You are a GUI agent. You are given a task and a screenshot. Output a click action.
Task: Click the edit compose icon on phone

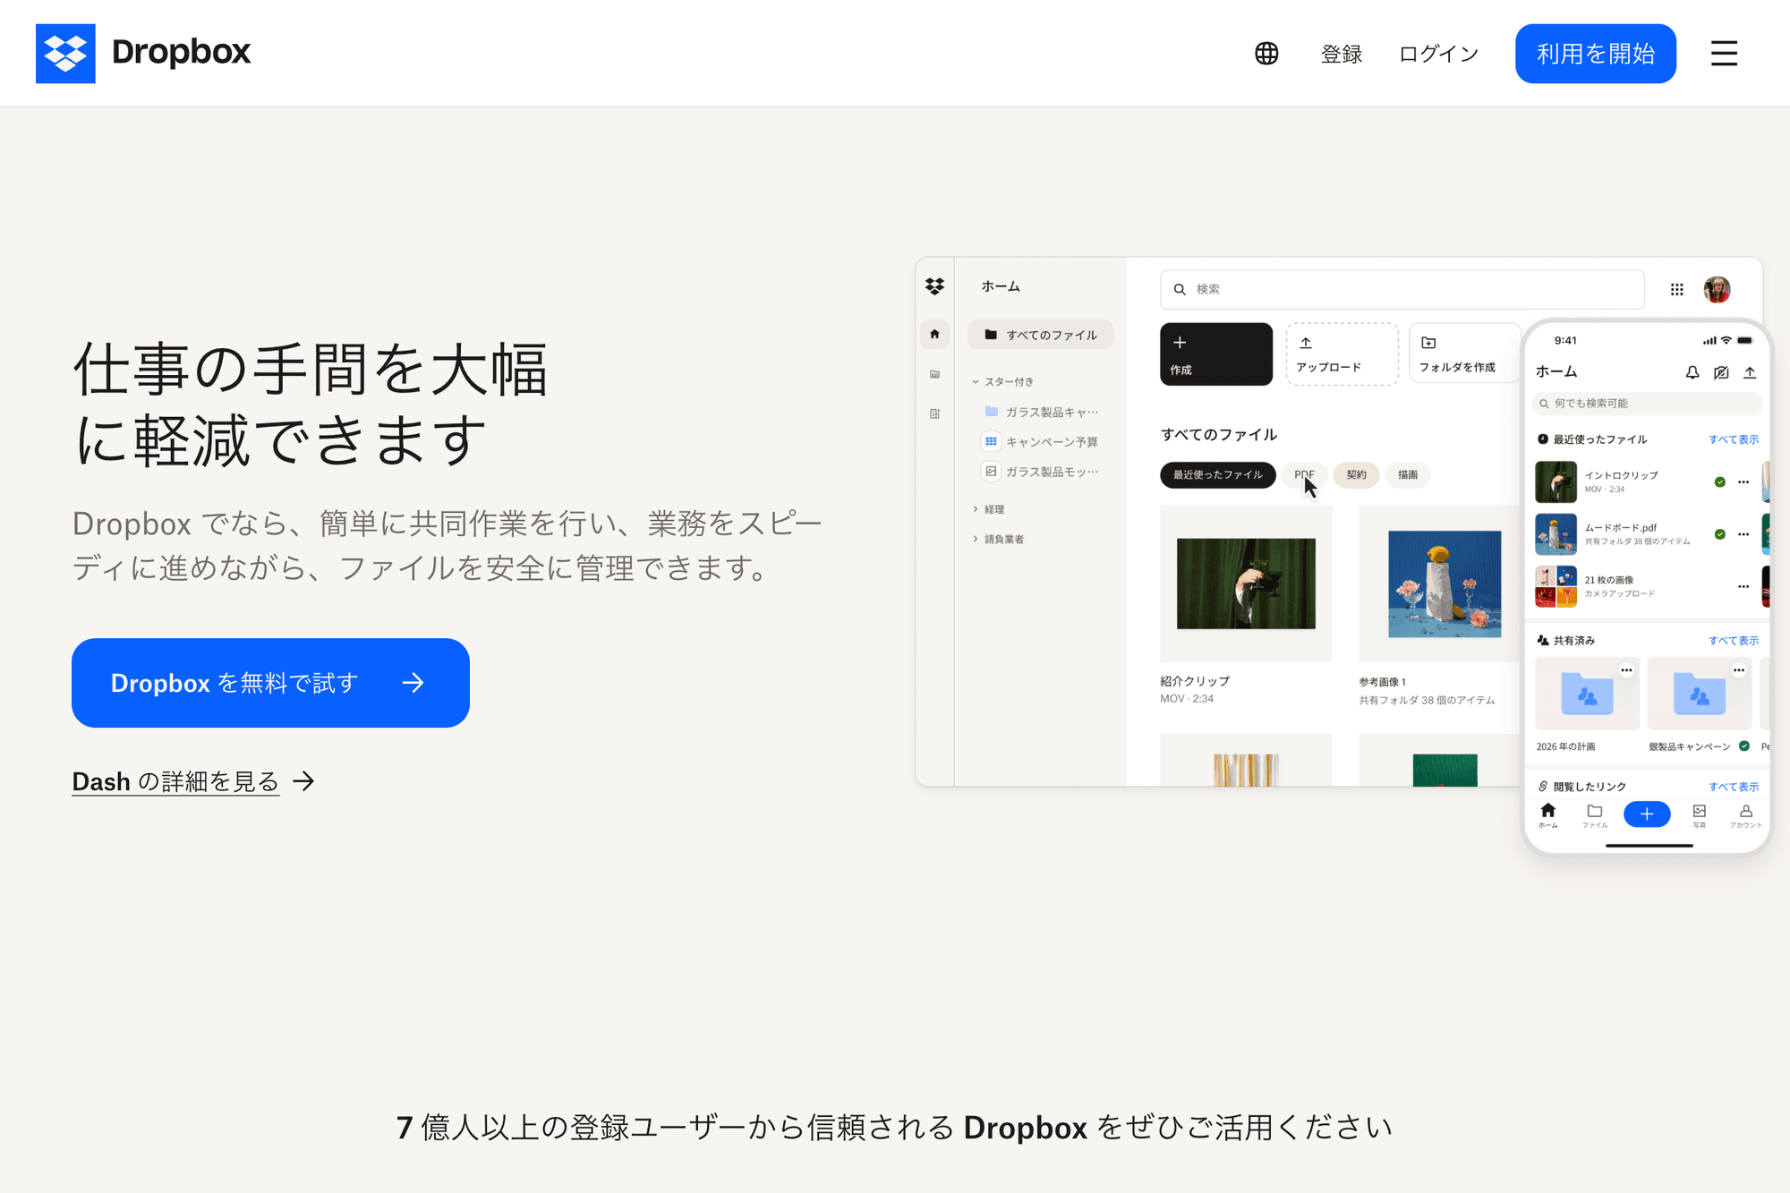[x=1721, y=372]
